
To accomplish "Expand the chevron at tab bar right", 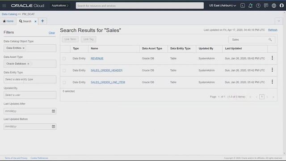I will tap(279, 21).
